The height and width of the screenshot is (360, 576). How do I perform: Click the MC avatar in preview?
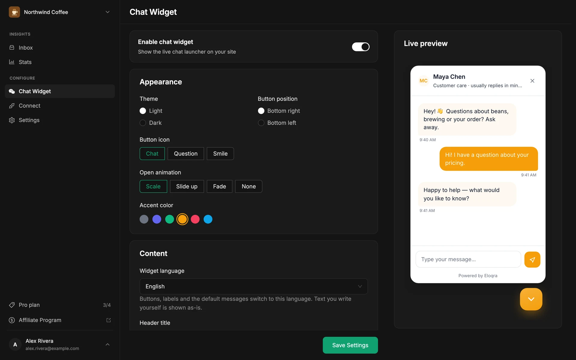click(423, 81)
